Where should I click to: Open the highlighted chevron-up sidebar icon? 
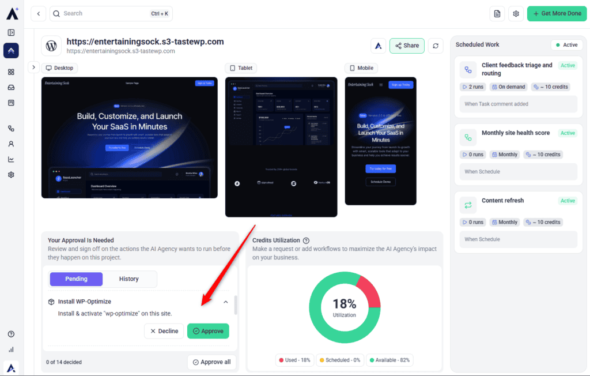pos(12,51)
